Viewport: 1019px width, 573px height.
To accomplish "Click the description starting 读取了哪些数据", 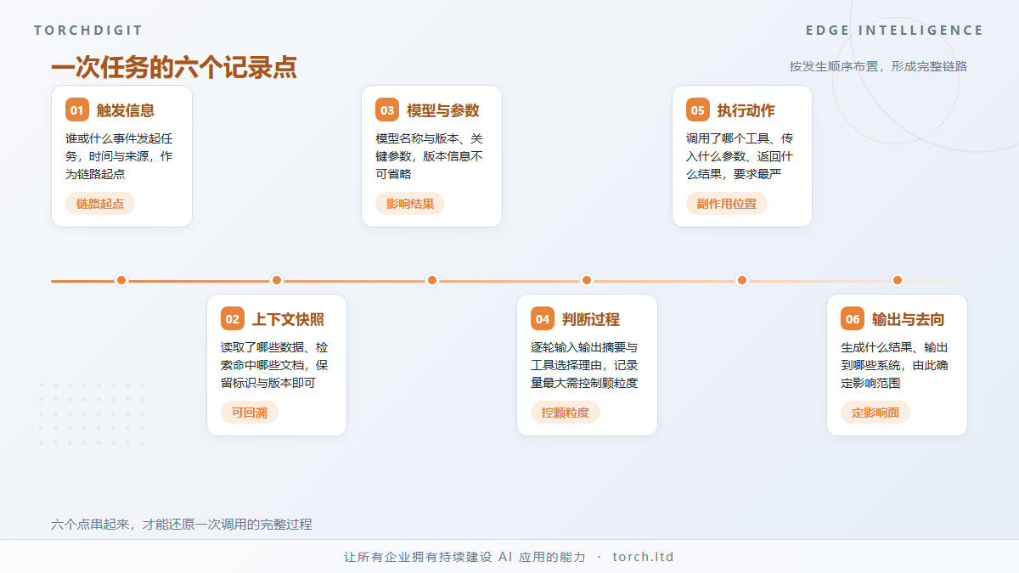I will point(275,365).
